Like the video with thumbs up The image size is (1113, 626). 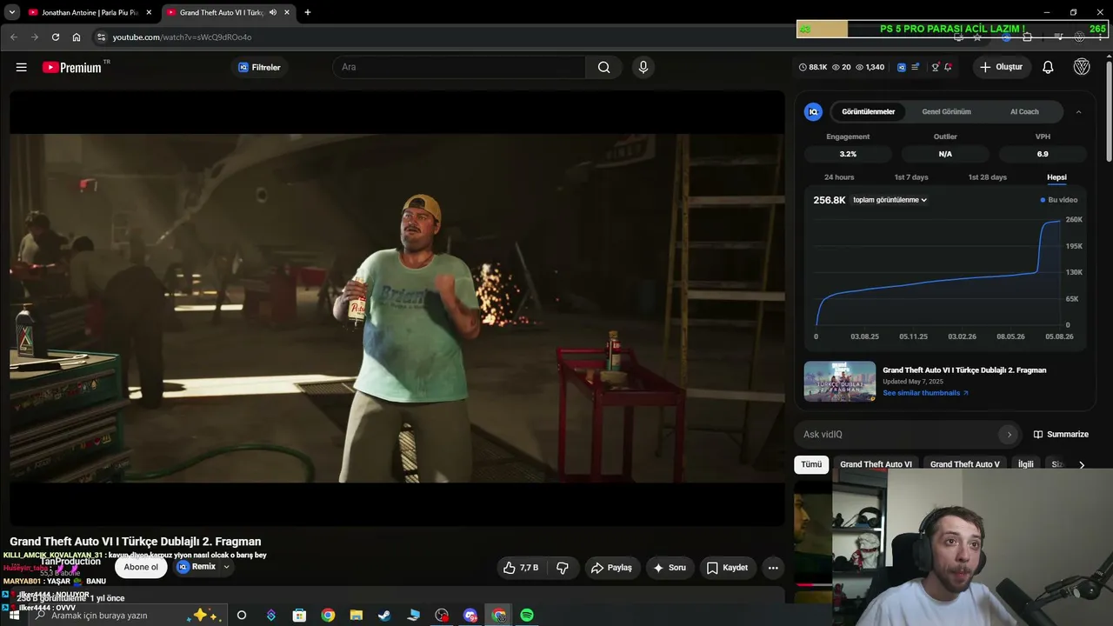coord(520,568)
